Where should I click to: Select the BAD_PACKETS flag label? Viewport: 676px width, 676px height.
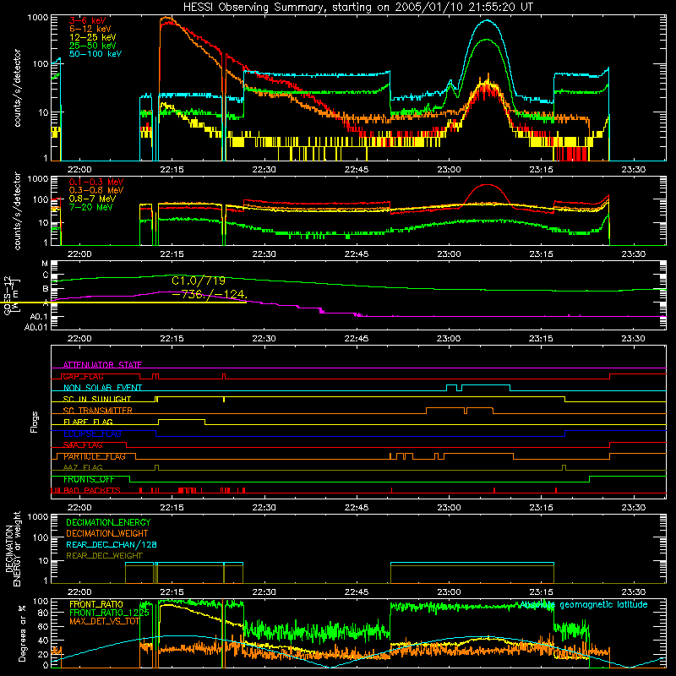tap(92, 490)
